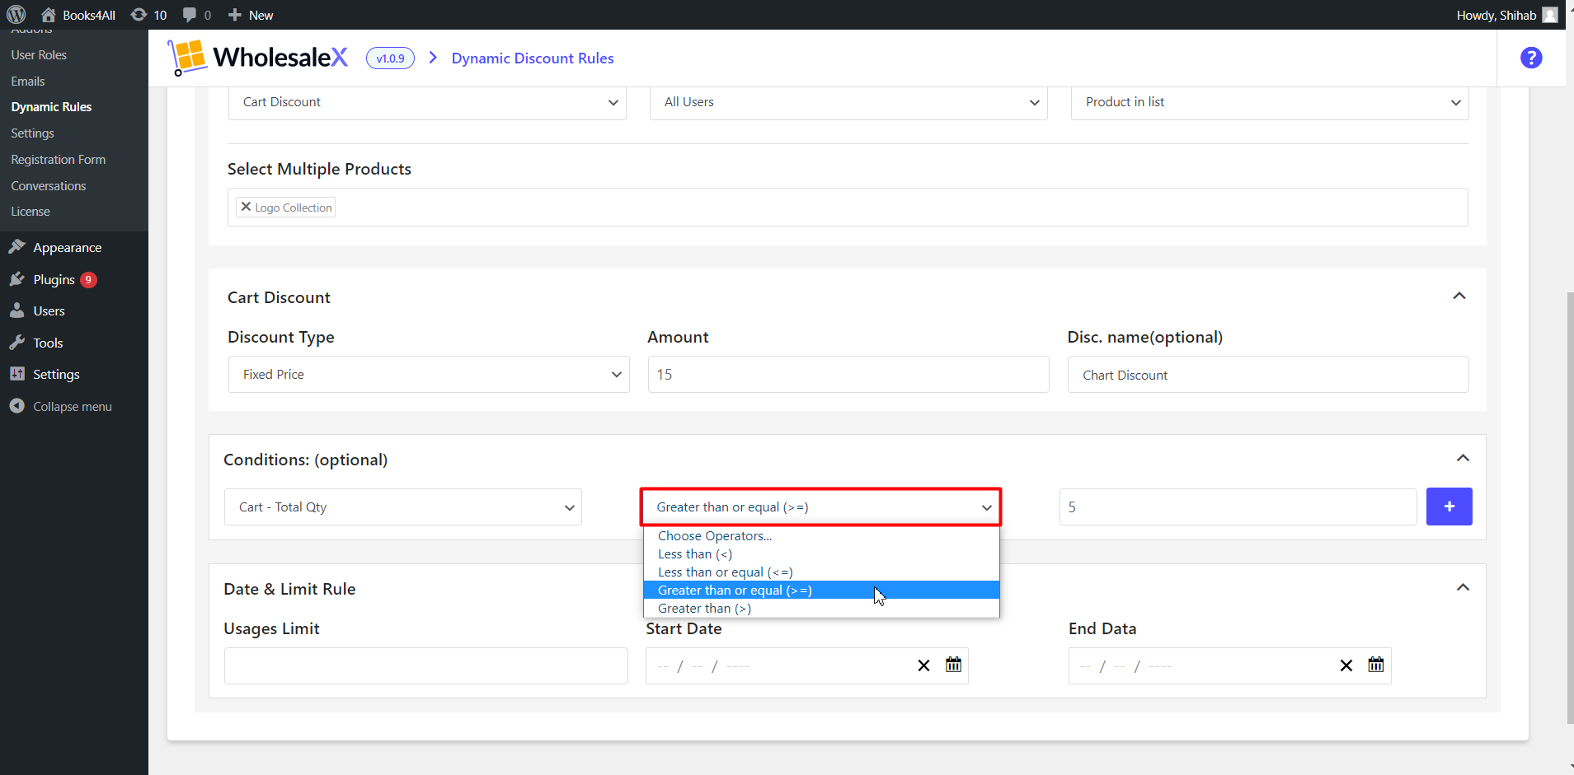Viewport: 1574px width, 775px height.
Task: Click the main Settings sliders icon
Action: tap(16, 374)
